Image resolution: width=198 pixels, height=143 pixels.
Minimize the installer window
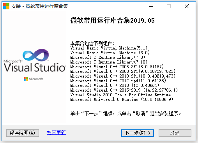(151, 6)
